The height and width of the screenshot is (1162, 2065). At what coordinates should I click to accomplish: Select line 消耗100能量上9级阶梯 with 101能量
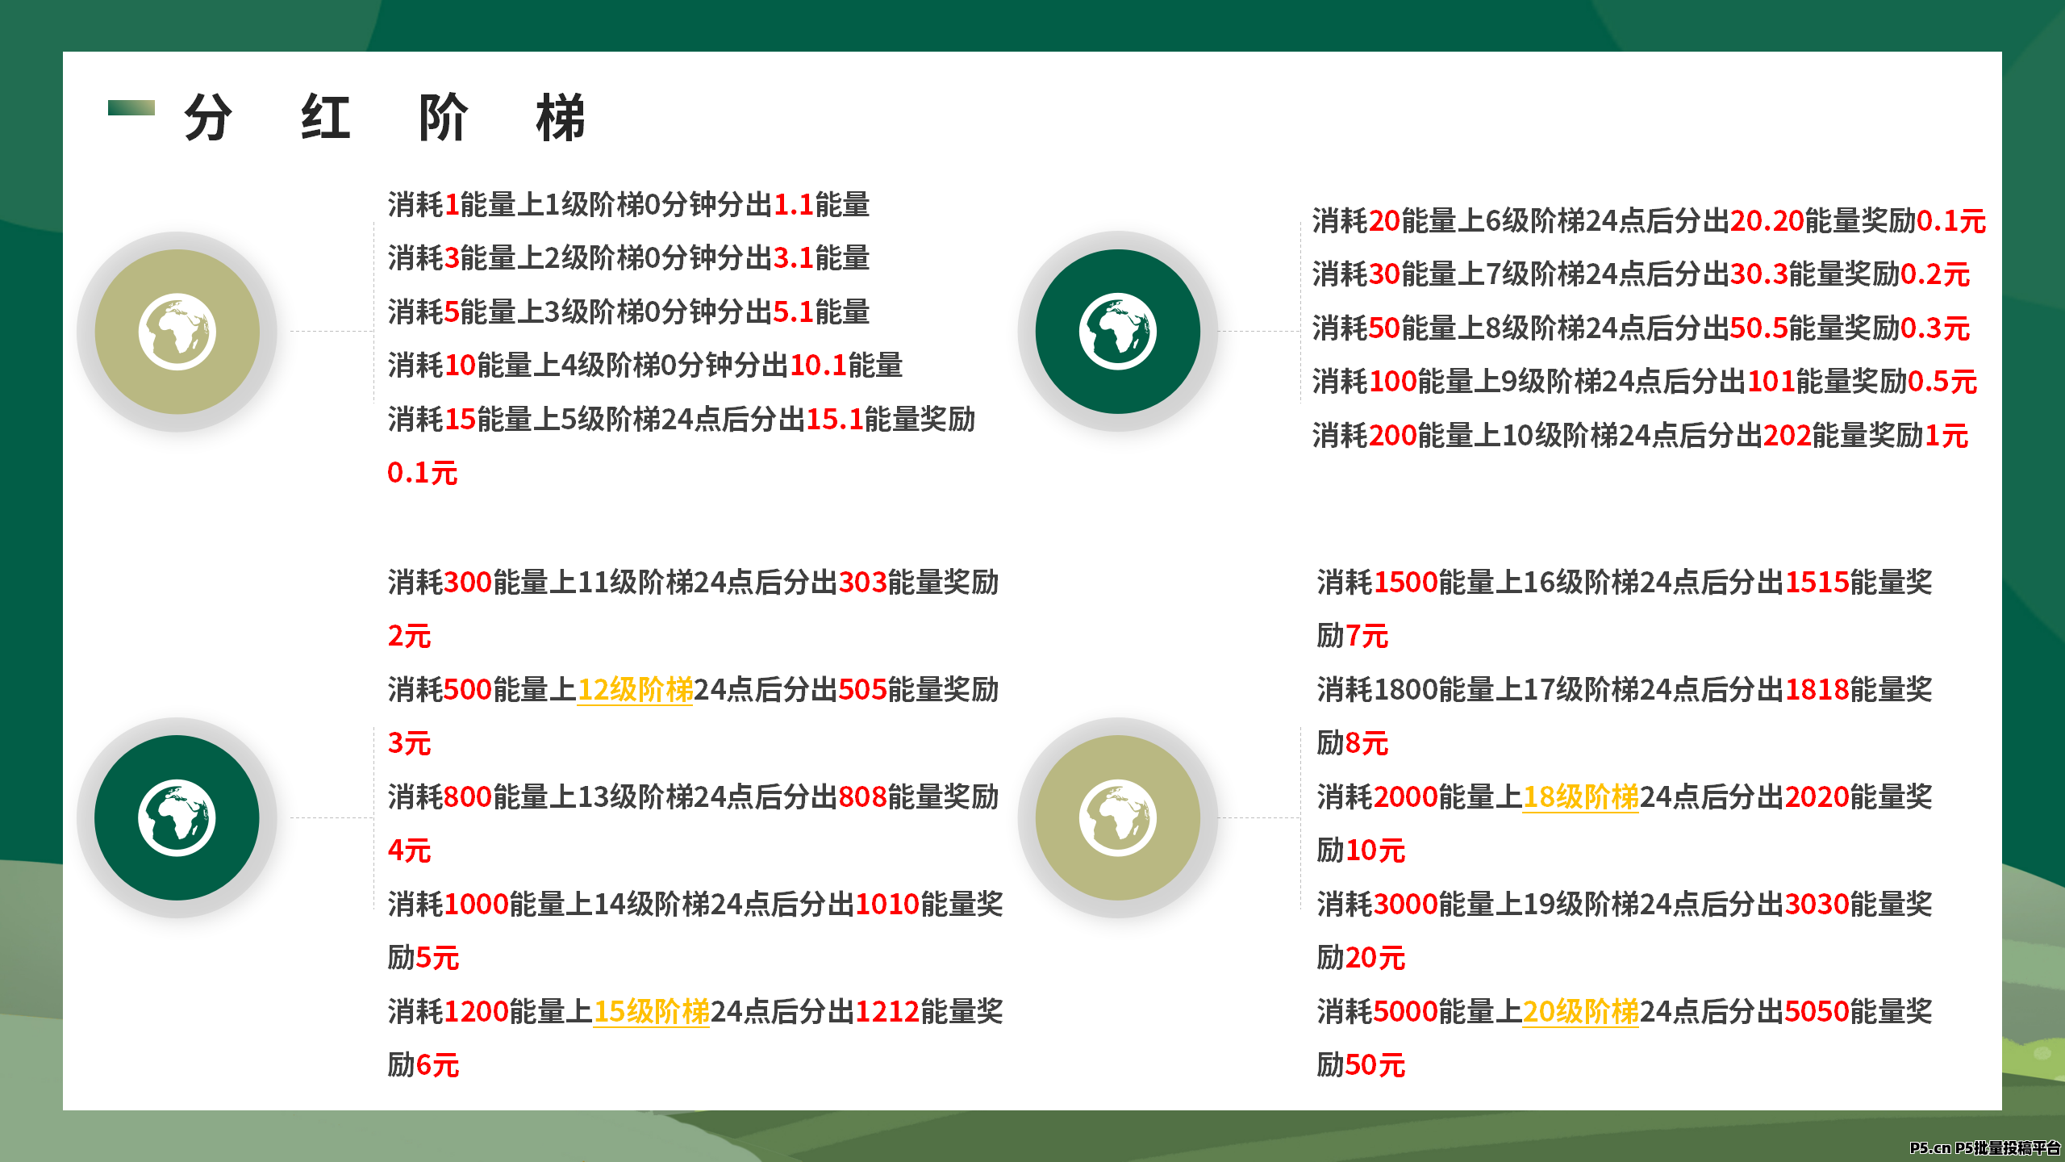click(x=1644, y=382)
